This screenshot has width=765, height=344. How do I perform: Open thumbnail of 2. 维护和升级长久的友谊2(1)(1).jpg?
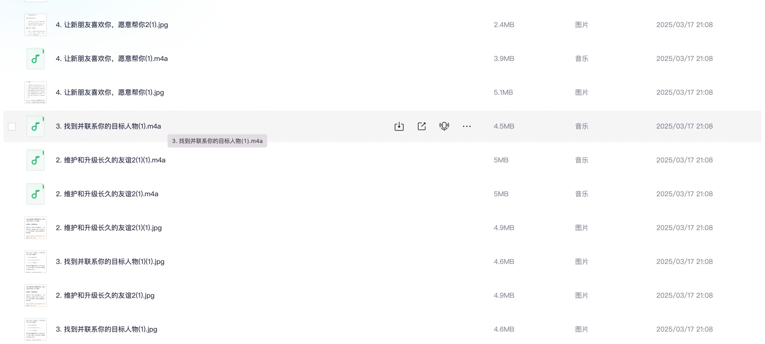click(36, 228)
